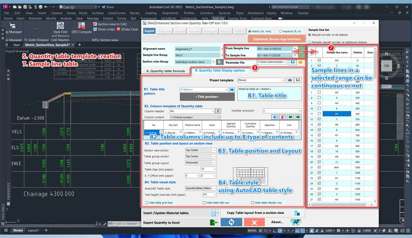Click the Plot (printer) icon in the Quick Access toolbar
This screenshot has height=238, width=412.
(x=40, y=7)
